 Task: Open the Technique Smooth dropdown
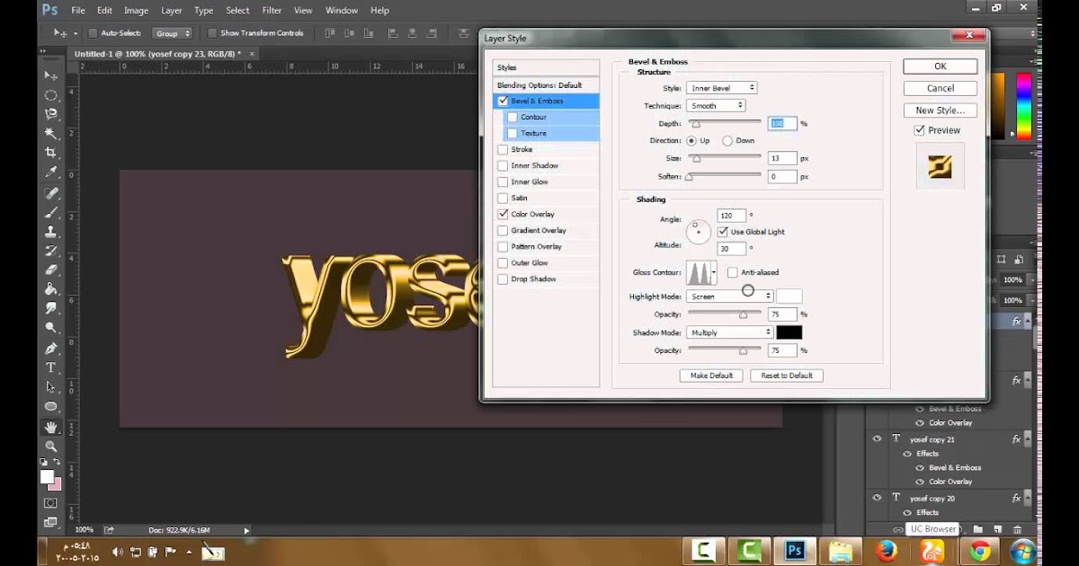coord(717,106)
